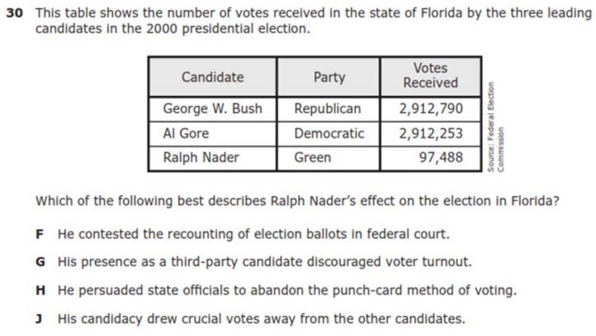596x336 pixels.
Task: Click the question about Ralph Nader's effect
Action: click(x=297, y=201)
